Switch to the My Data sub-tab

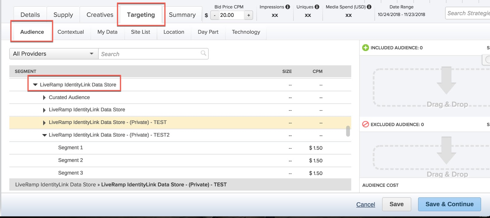coord(107,32)
